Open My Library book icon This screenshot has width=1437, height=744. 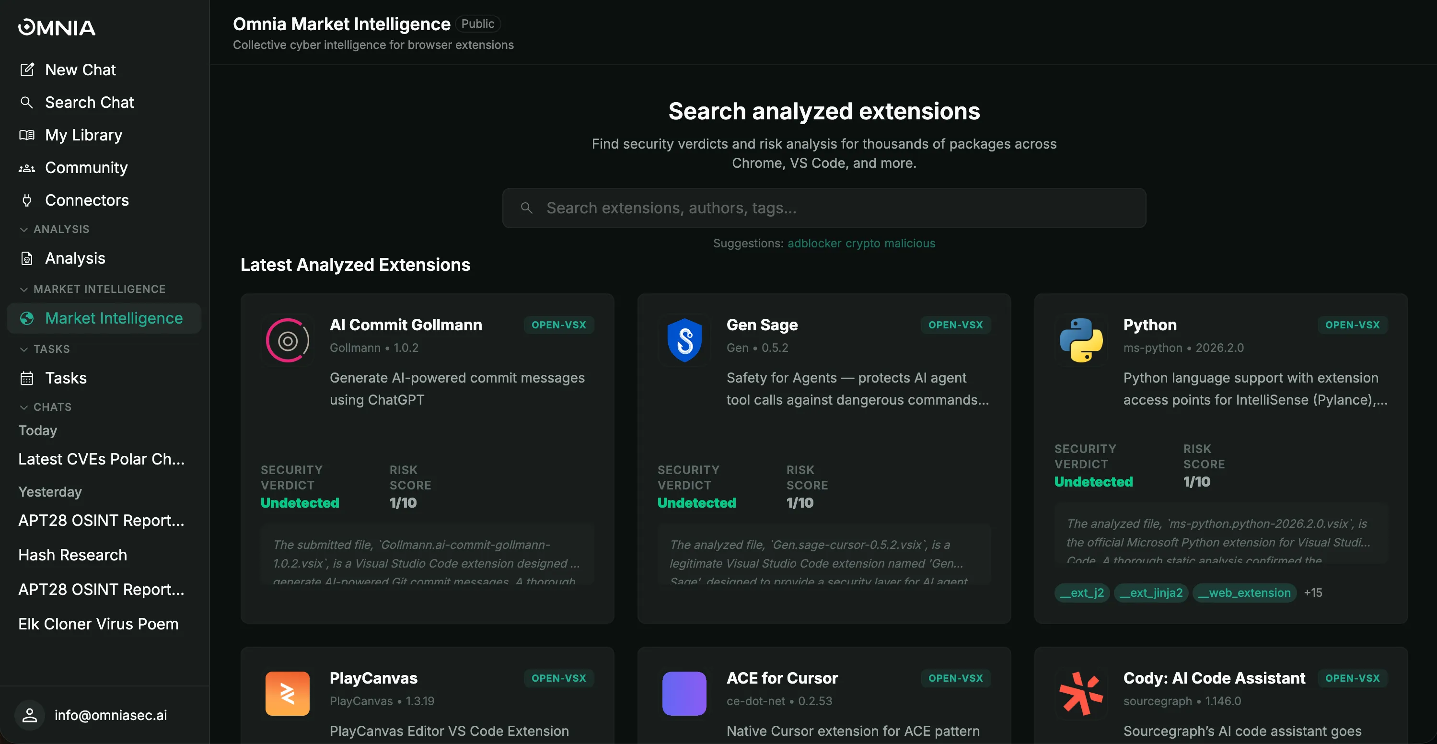click(x=27, y=135)
